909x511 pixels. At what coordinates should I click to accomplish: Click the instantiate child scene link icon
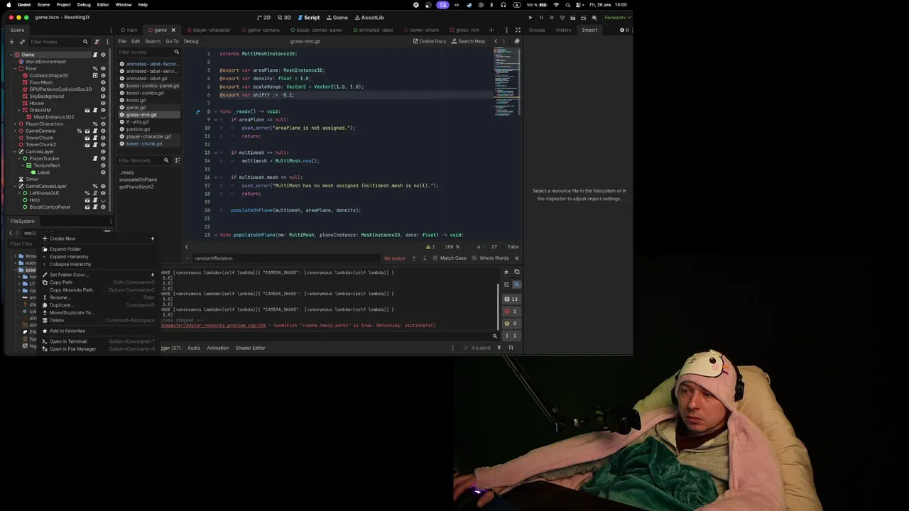pos(21,42)
